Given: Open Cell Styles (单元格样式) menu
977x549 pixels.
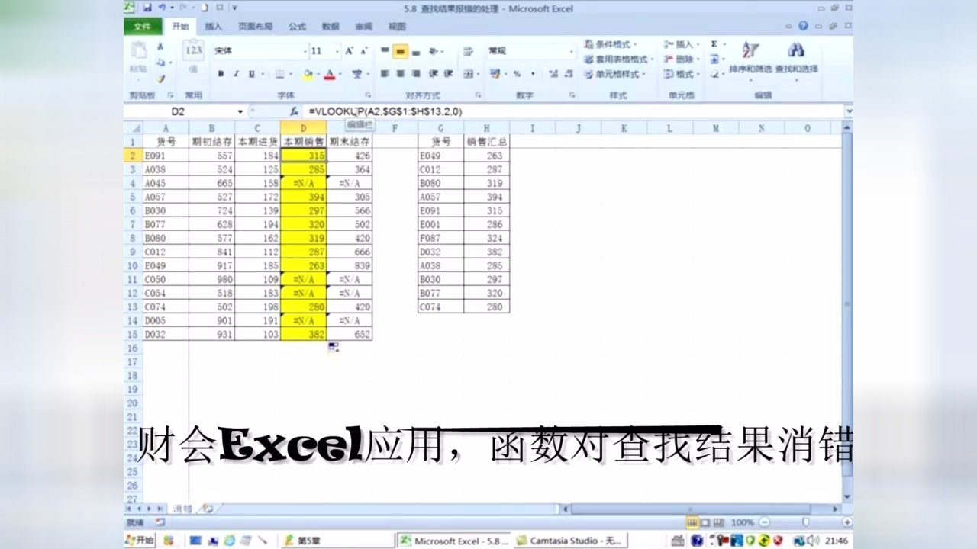Looking at the screenshot, I should 615,74.
